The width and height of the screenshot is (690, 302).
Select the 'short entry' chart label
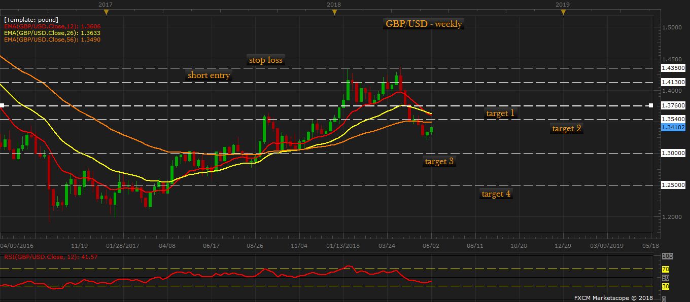coord(209,75)
